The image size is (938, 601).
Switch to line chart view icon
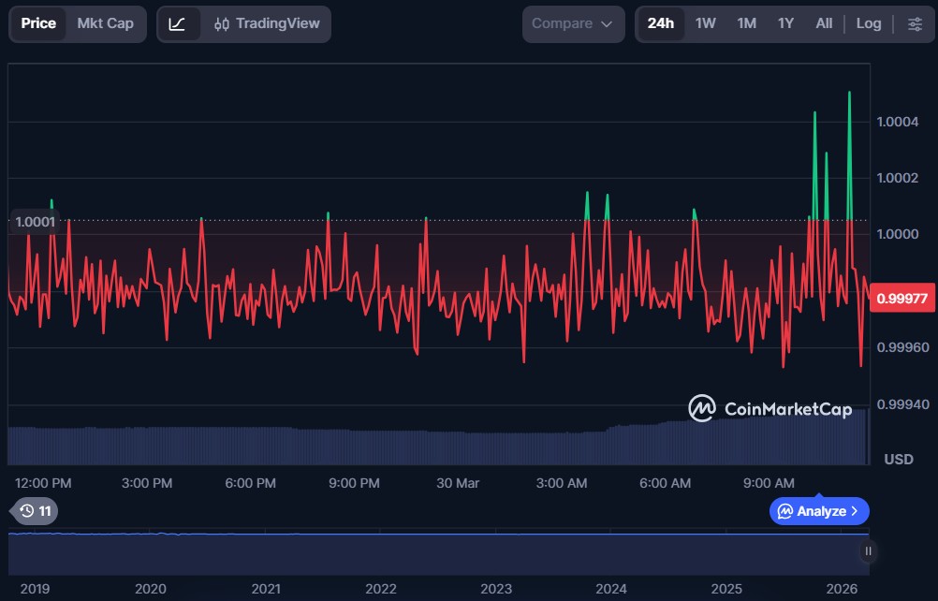pos(177,23)
